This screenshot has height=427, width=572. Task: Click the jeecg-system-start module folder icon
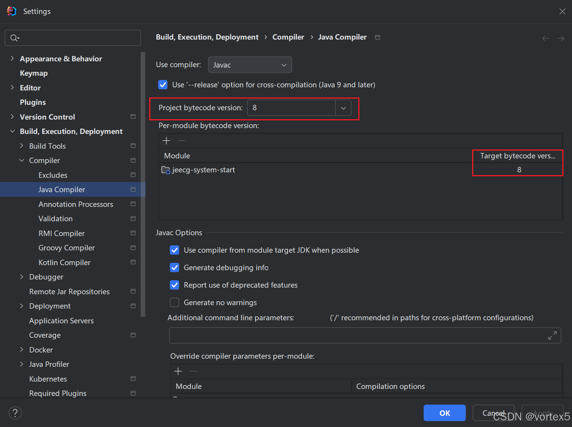166,170
